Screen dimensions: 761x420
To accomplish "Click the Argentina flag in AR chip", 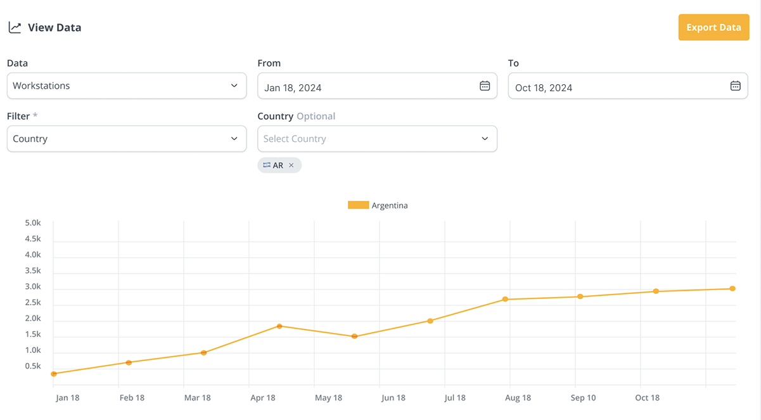I will (x=267, y=165).
